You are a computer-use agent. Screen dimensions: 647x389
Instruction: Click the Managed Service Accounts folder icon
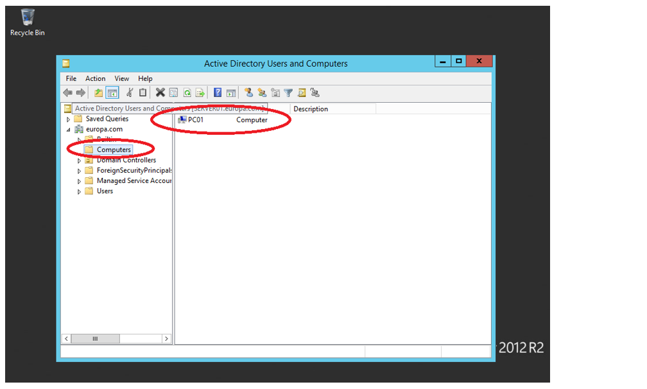(89, 180)
